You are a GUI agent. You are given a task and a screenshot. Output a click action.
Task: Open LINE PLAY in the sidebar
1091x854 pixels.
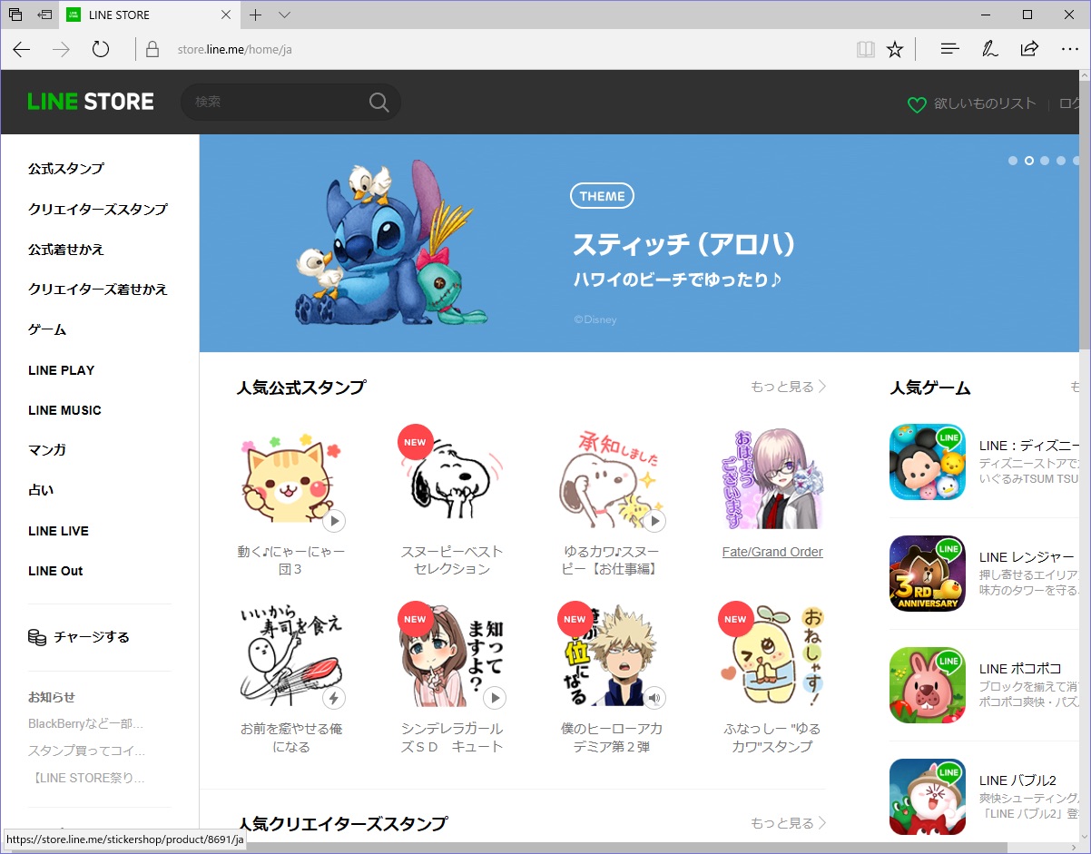(x=62, y=370)
